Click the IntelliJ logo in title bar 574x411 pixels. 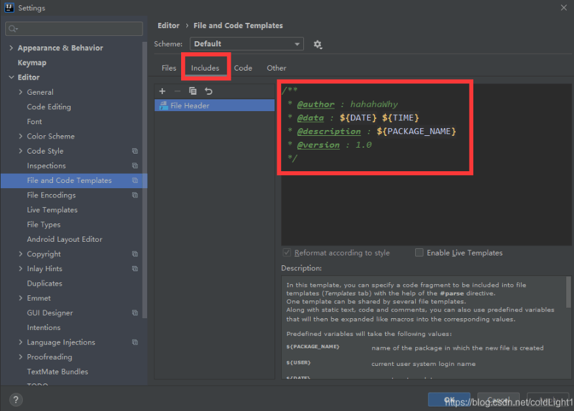click(x=10, y=7)
